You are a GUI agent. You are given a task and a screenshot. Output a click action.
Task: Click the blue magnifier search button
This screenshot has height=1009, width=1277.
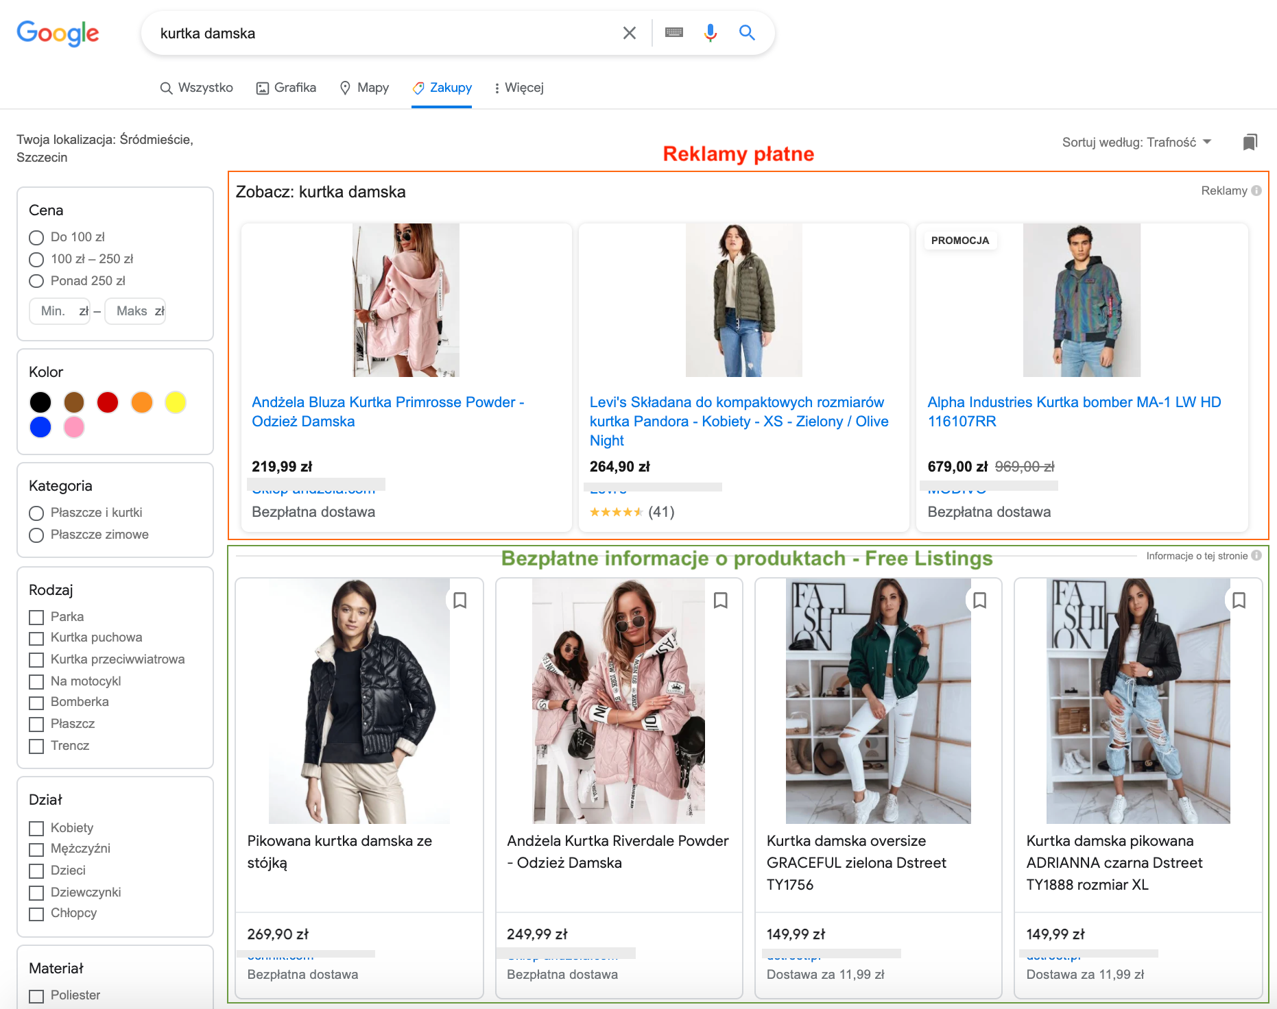click(747, 33)
